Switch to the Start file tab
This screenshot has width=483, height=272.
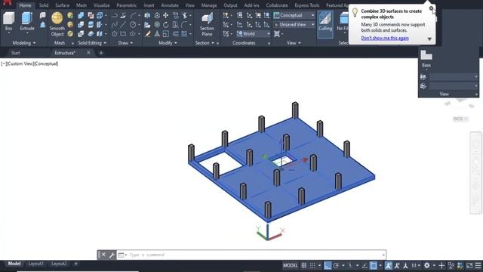tap(15, 53)
